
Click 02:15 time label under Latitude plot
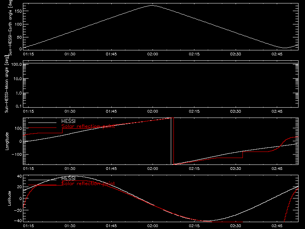[x=194, y=226]
